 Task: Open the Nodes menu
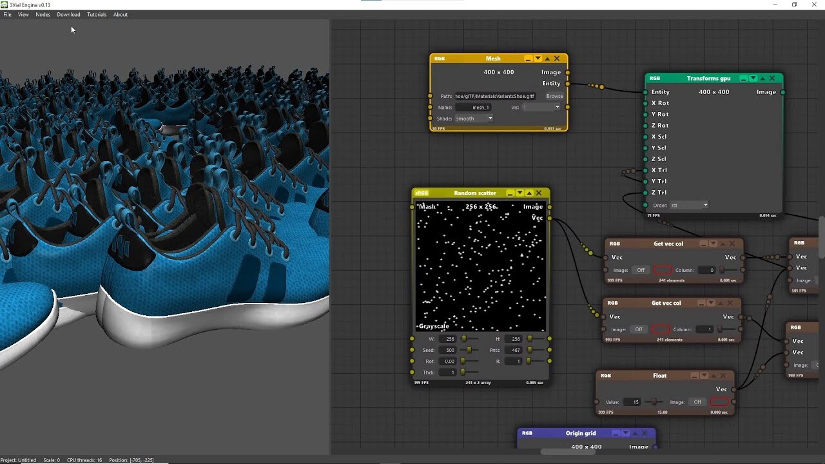click(x=43, y=14)
